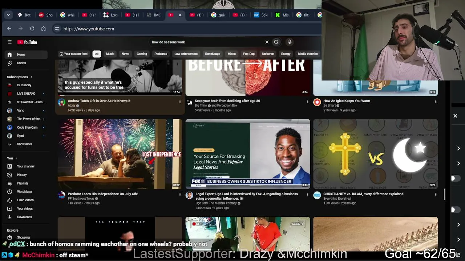Click the page's vertical scrollbar thumb
Screen dimensions: 465x261
[x=444, y=194]
